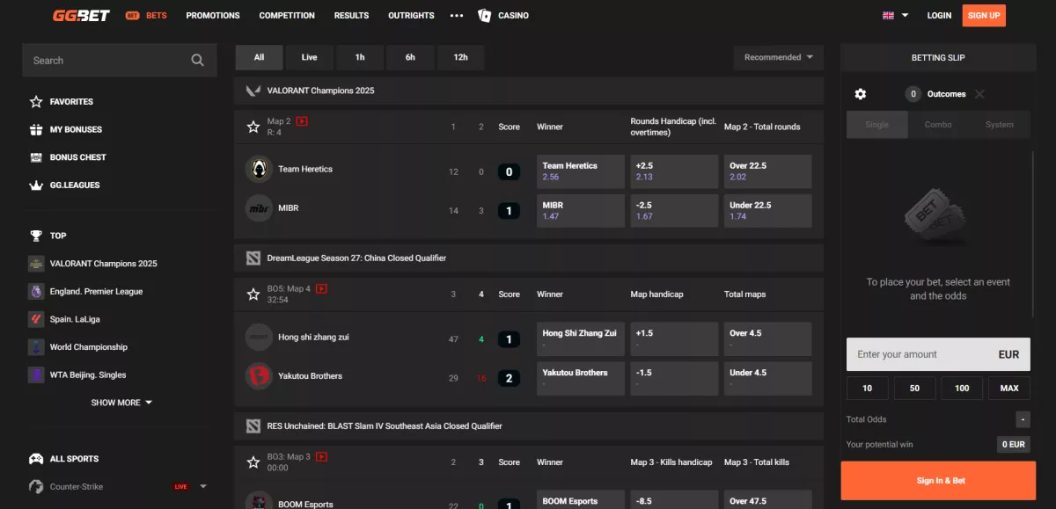Watch the Team Heretics match live stream
Image resolution: width=1056 pixels, height=509 pixels.
[302, 121]
